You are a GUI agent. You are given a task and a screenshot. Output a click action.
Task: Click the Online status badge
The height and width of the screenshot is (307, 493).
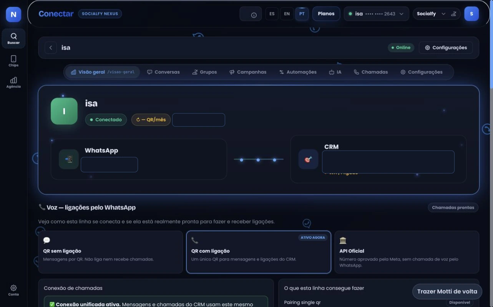pyautogui.click(x=401, y=48)
